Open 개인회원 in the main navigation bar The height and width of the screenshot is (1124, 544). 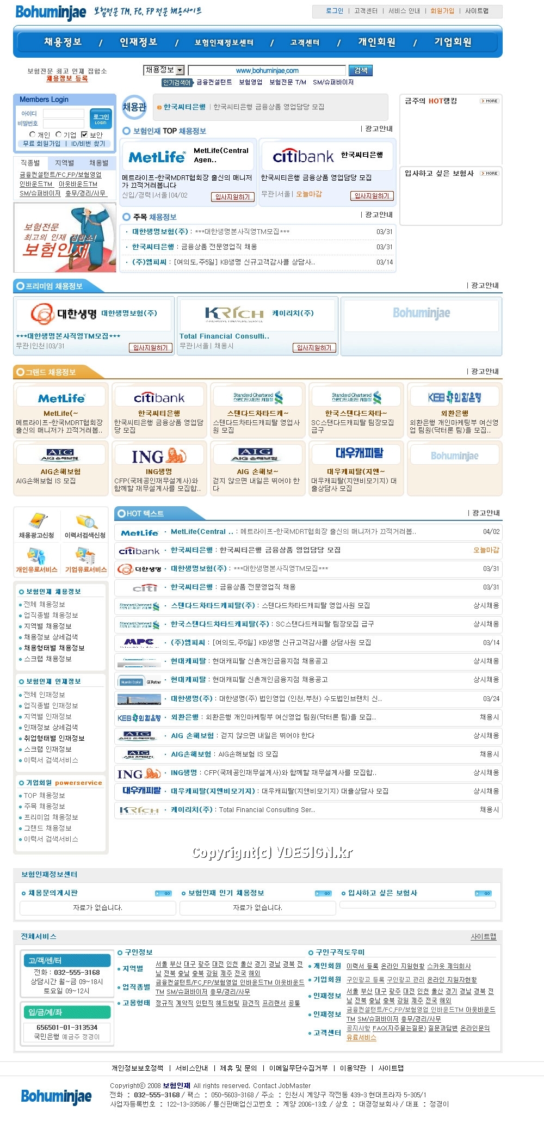376,42
